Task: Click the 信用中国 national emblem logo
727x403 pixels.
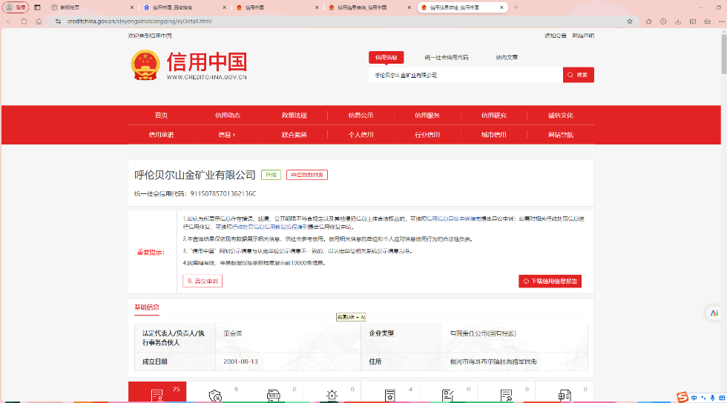Action: 145,65
